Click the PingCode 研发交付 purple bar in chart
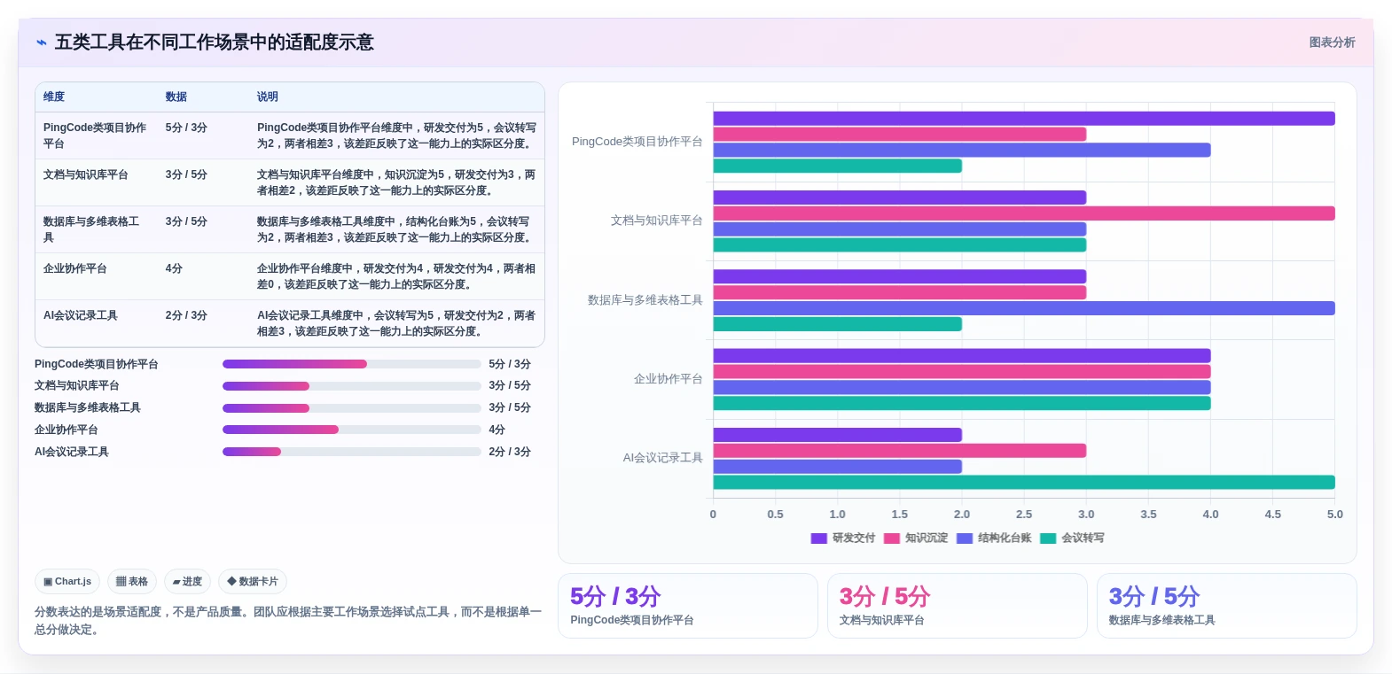Screen dimensions: 1392x674 click(1024, 119)
